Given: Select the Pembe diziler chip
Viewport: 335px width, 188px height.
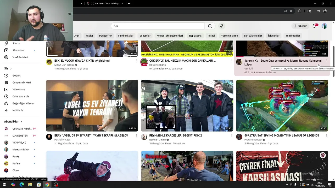Looking at the screenshot, I should click(x=126, y=36).
